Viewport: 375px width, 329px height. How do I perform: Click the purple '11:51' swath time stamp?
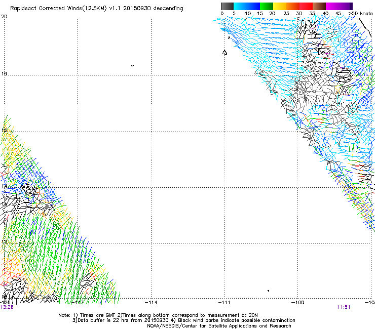344,307
